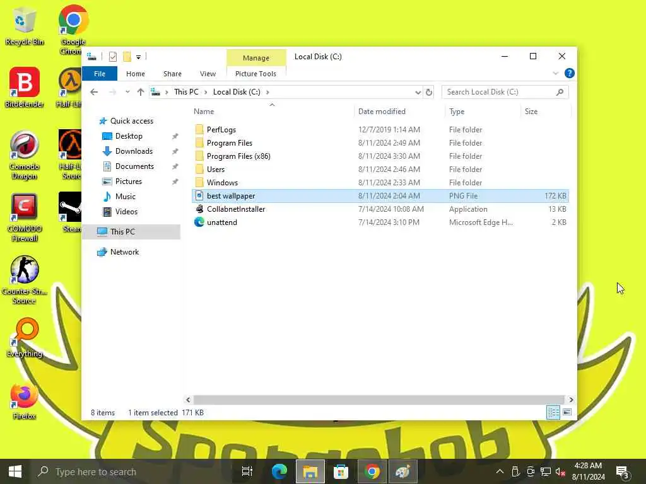Select the unattend file
The width and height of the screenshot is (646, 484).
(380, 222)
